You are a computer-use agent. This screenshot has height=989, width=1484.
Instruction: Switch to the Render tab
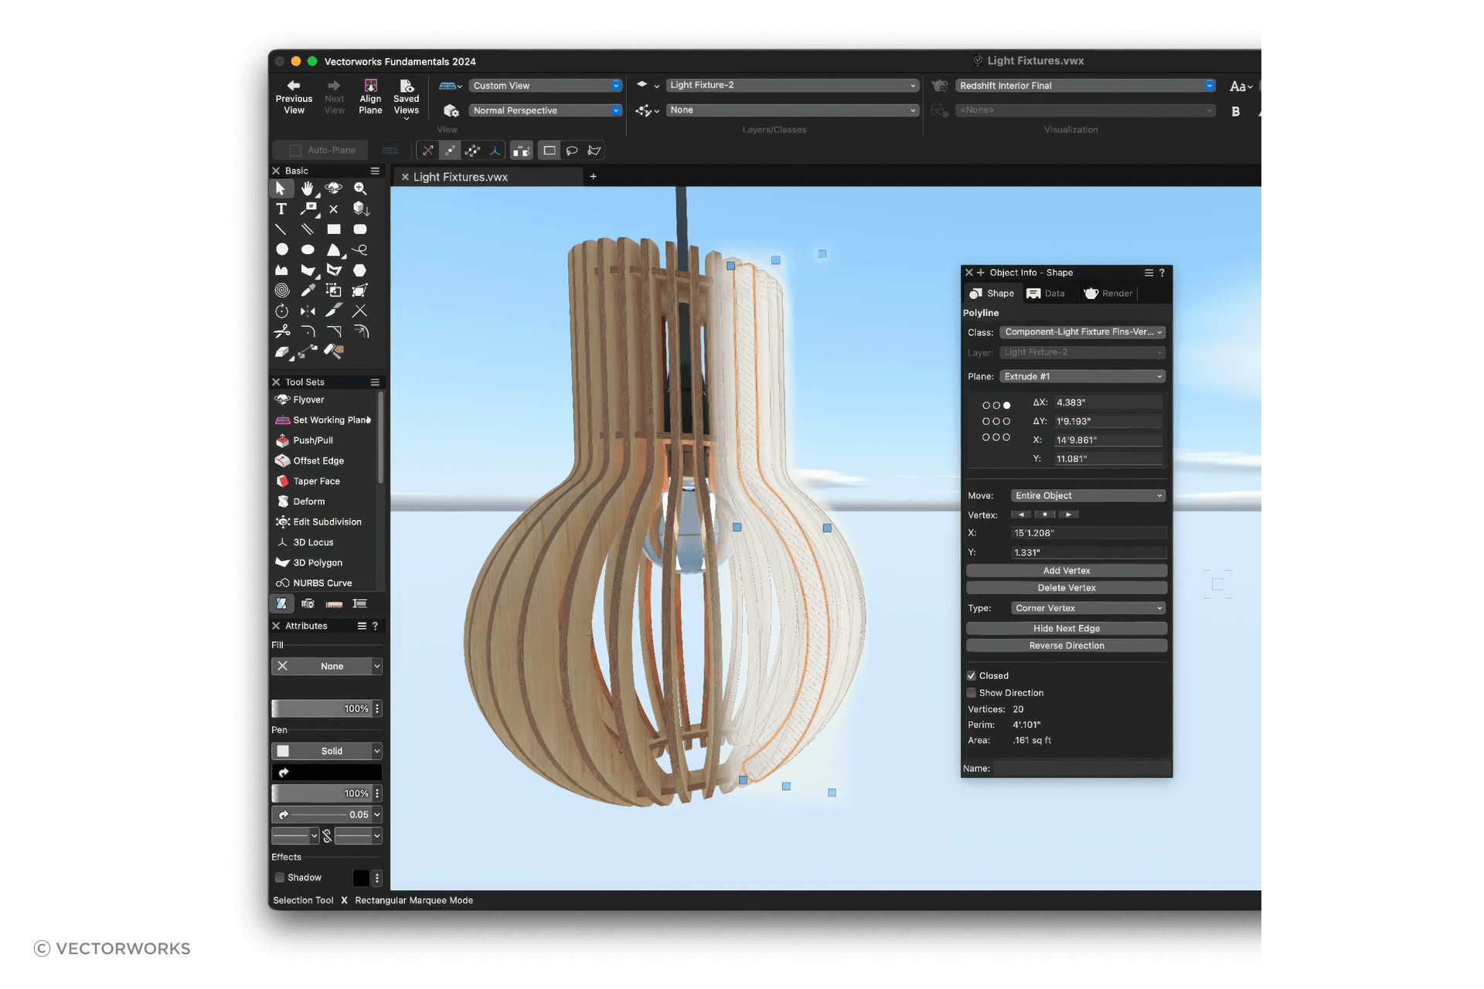1108,294
